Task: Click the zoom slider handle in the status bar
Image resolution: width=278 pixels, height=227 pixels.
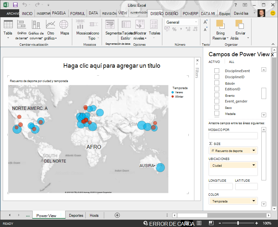Action: click(x=238, y=223)
